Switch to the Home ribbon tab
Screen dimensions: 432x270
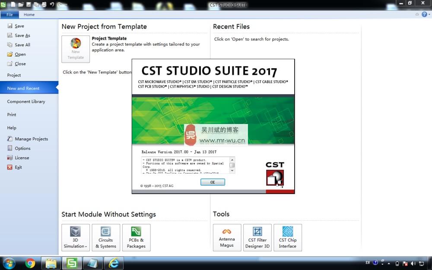pos(29,14)
